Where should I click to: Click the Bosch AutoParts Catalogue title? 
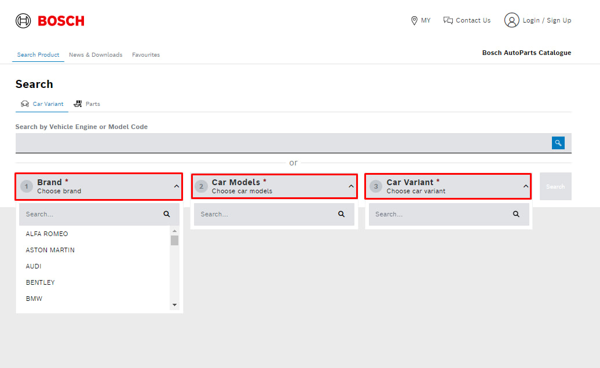click(526, 53)
